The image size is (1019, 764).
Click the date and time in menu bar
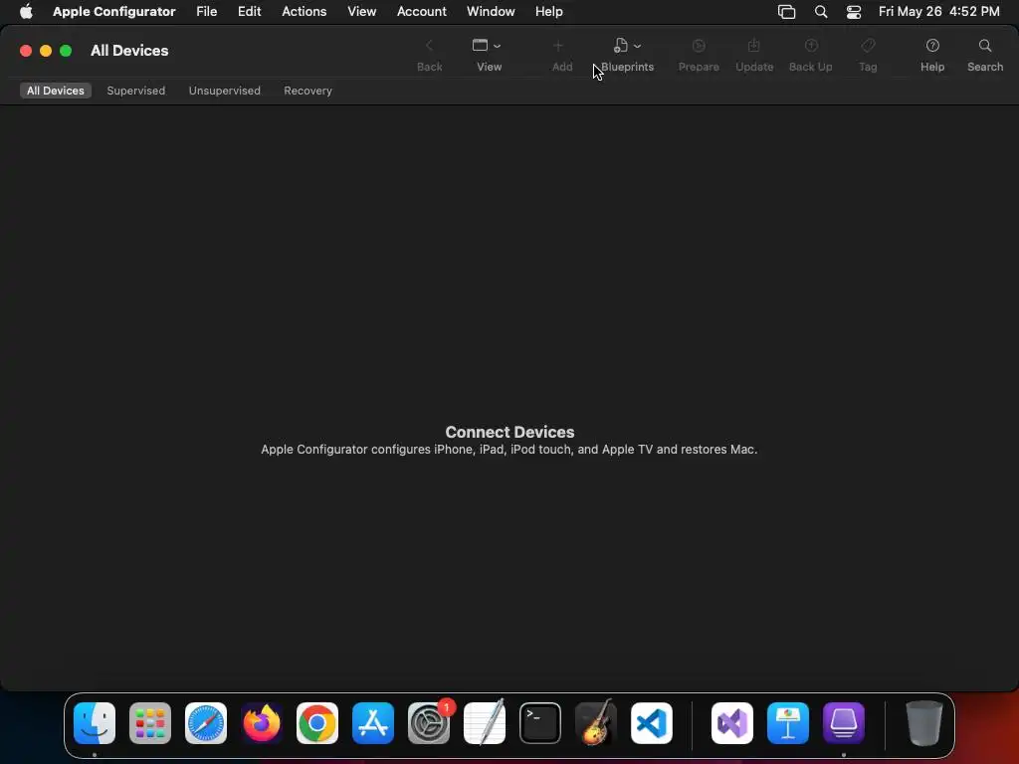[938, 12]
